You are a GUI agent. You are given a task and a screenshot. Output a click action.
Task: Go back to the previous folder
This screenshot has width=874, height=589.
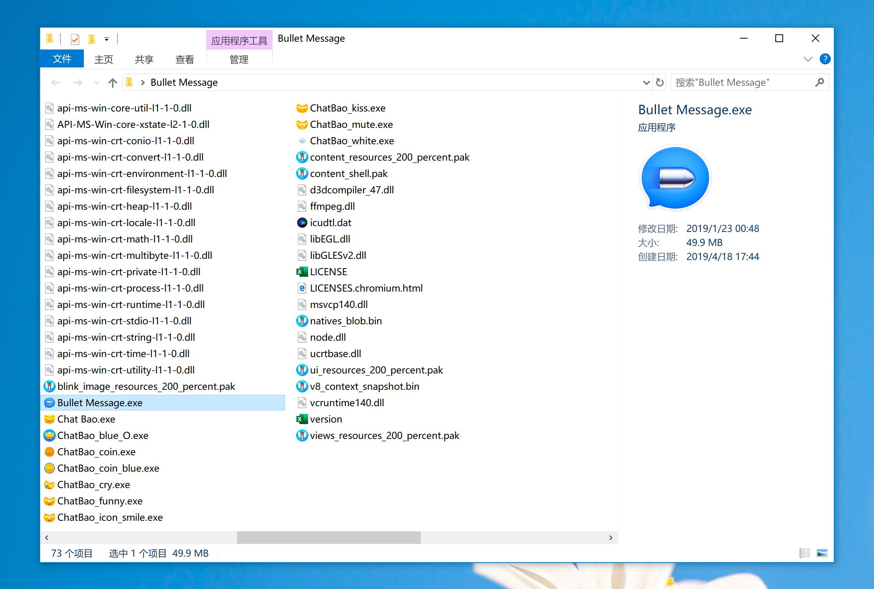(x=55, y=83)
